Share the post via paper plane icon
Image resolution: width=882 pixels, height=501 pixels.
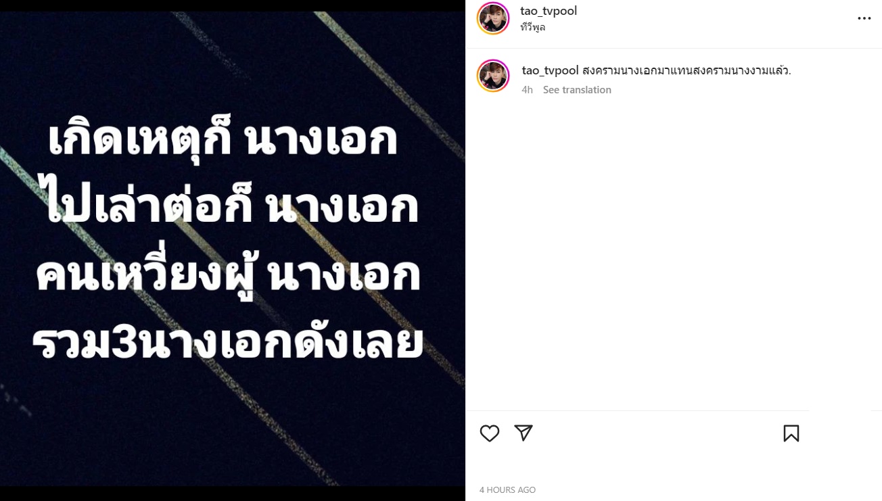pos(524,433)
